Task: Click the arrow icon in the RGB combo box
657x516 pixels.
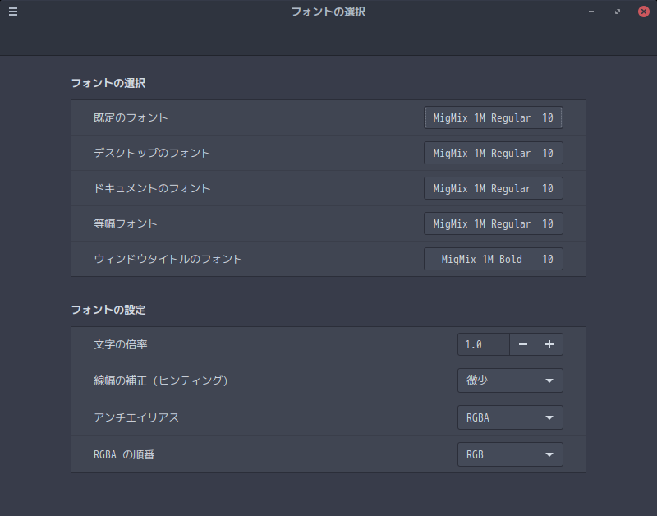Action: point(549,454)
